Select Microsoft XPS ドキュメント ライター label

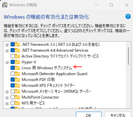tap(48, 85)
